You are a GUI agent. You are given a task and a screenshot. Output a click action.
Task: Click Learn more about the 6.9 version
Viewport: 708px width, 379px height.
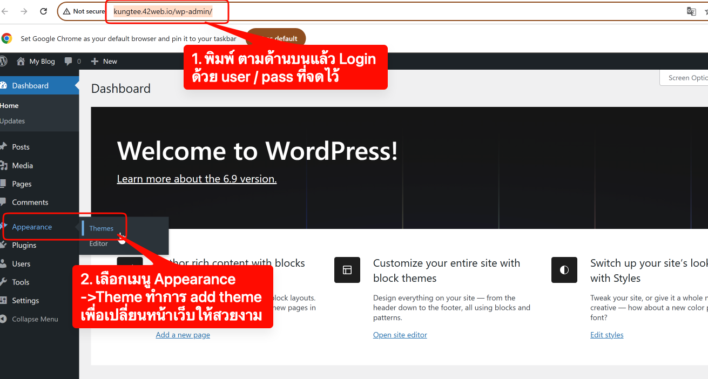197,179
